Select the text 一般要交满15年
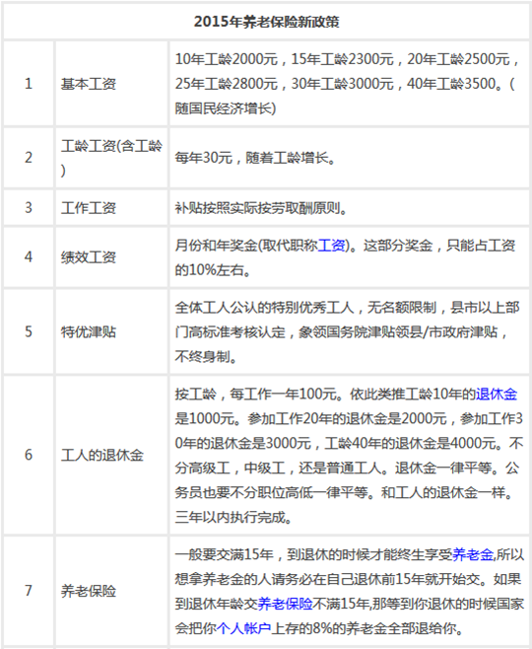 pos(224,554)
